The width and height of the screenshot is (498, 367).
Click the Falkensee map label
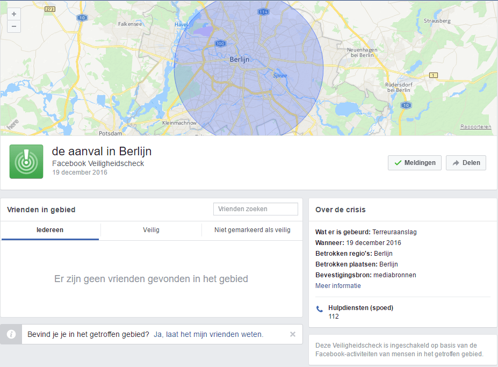pos(130,24)
